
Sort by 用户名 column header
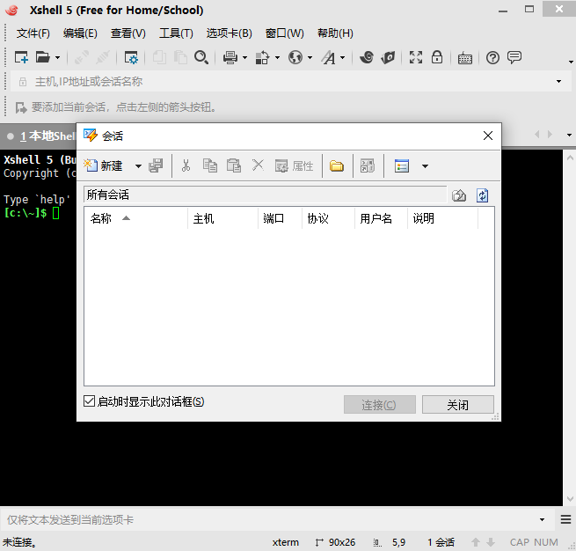381,218
